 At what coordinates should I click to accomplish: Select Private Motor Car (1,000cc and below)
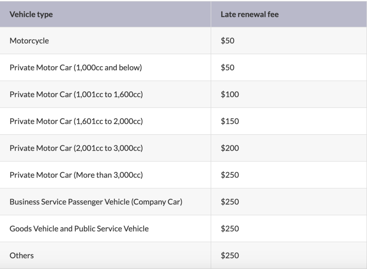(x=76, y=68)
